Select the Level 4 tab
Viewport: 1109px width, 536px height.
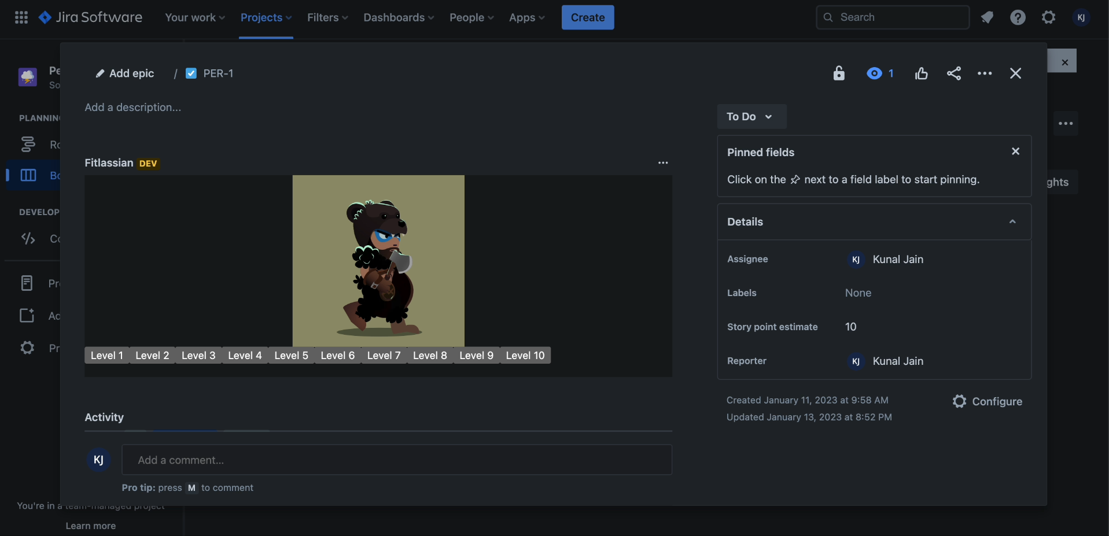(x=245, y=356)
